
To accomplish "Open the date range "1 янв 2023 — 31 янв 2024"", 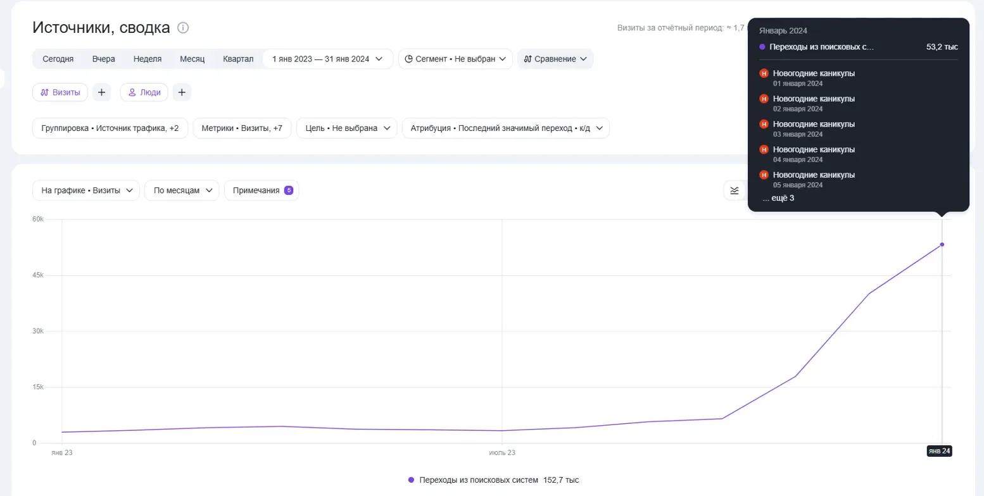I will point(328,59).
